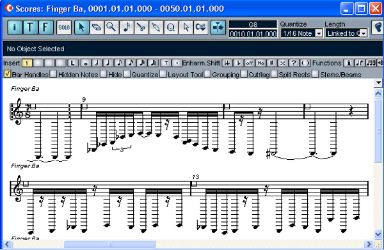The height and width of the screenshot is (250, 384).
Task: Expand the arrow above vertical scrollbar
Action: pyautogui.click(x=378, y=82)
